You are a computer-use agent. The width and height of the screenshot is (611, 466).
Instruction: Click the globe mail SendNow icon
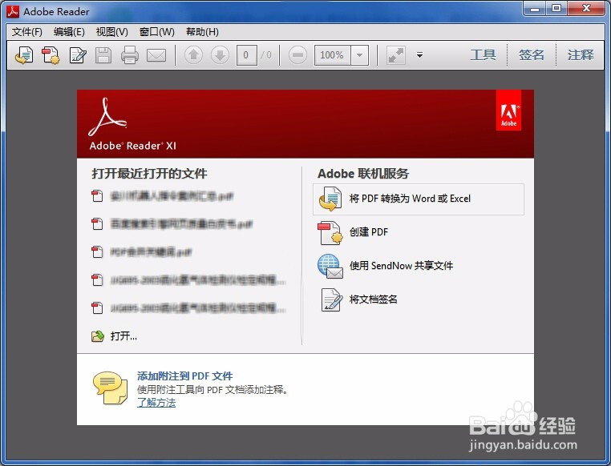pos(330,266)
